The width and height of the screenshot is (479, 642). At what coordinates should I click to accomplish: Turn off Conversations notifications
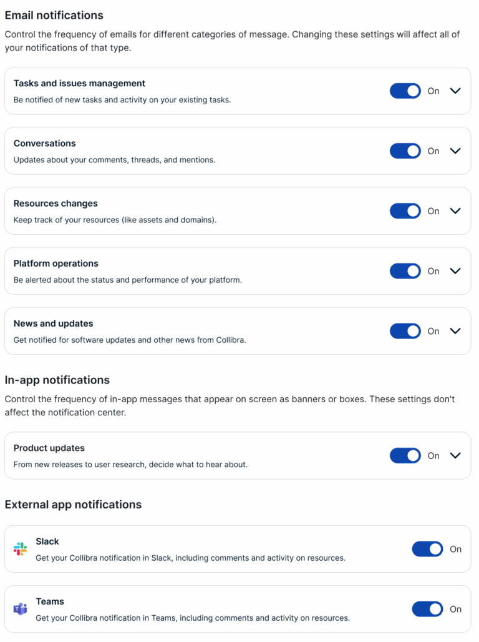tap(405, 151)
